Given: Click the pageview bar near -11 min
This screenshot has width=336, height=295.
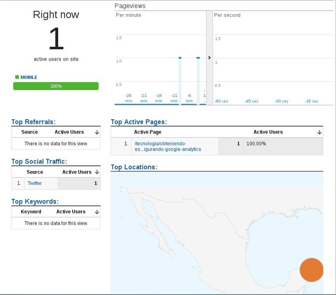Looking at the screenshot, I should [x=180, y=81].
